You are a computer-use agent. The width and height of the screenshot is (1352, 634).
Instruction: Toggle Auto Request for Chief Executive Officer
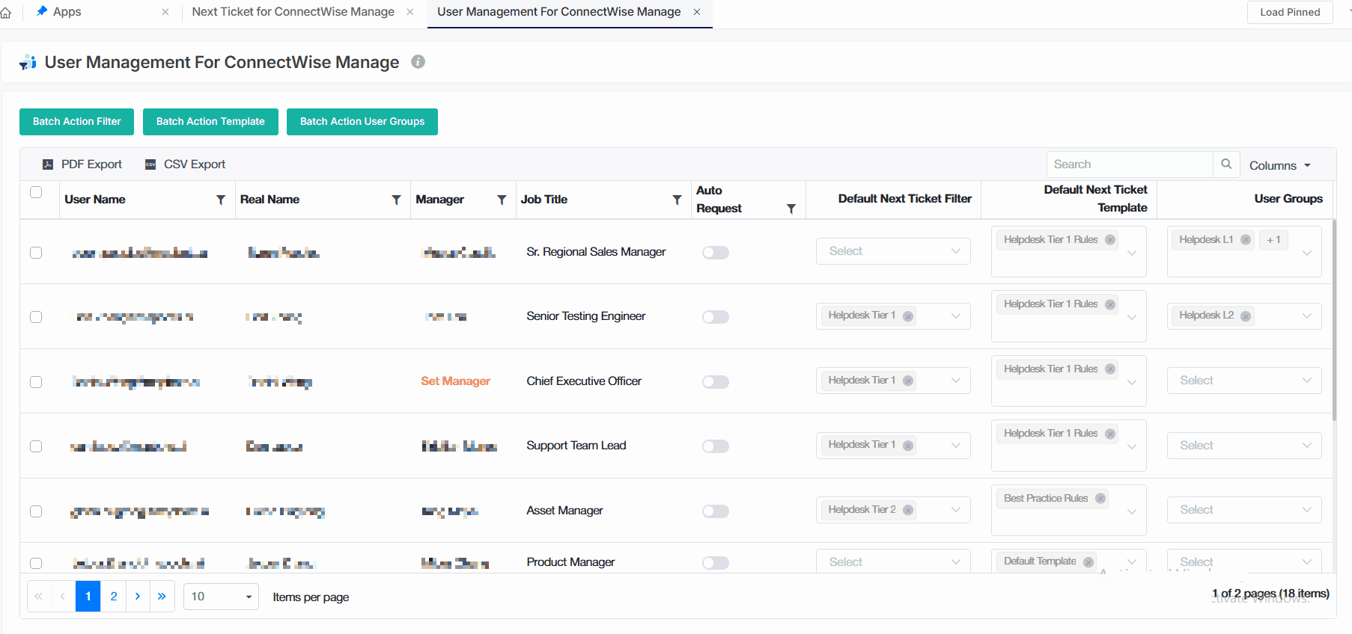pyautogui.click(x=716, y=382)
